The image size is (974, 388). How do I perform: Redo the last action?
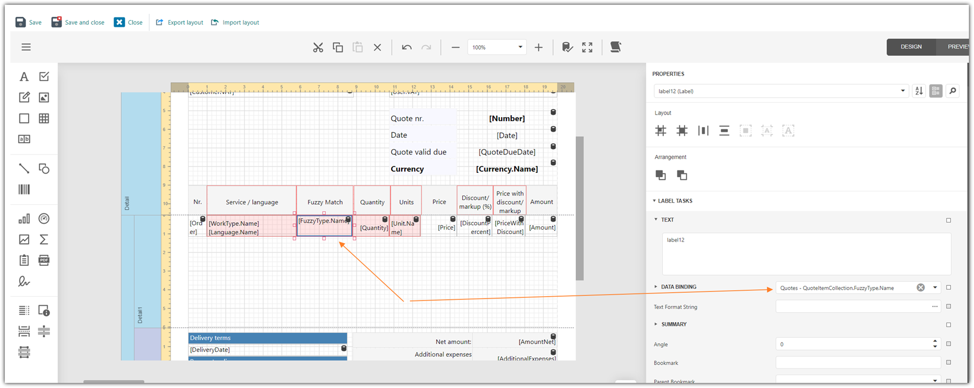point(426,48)
